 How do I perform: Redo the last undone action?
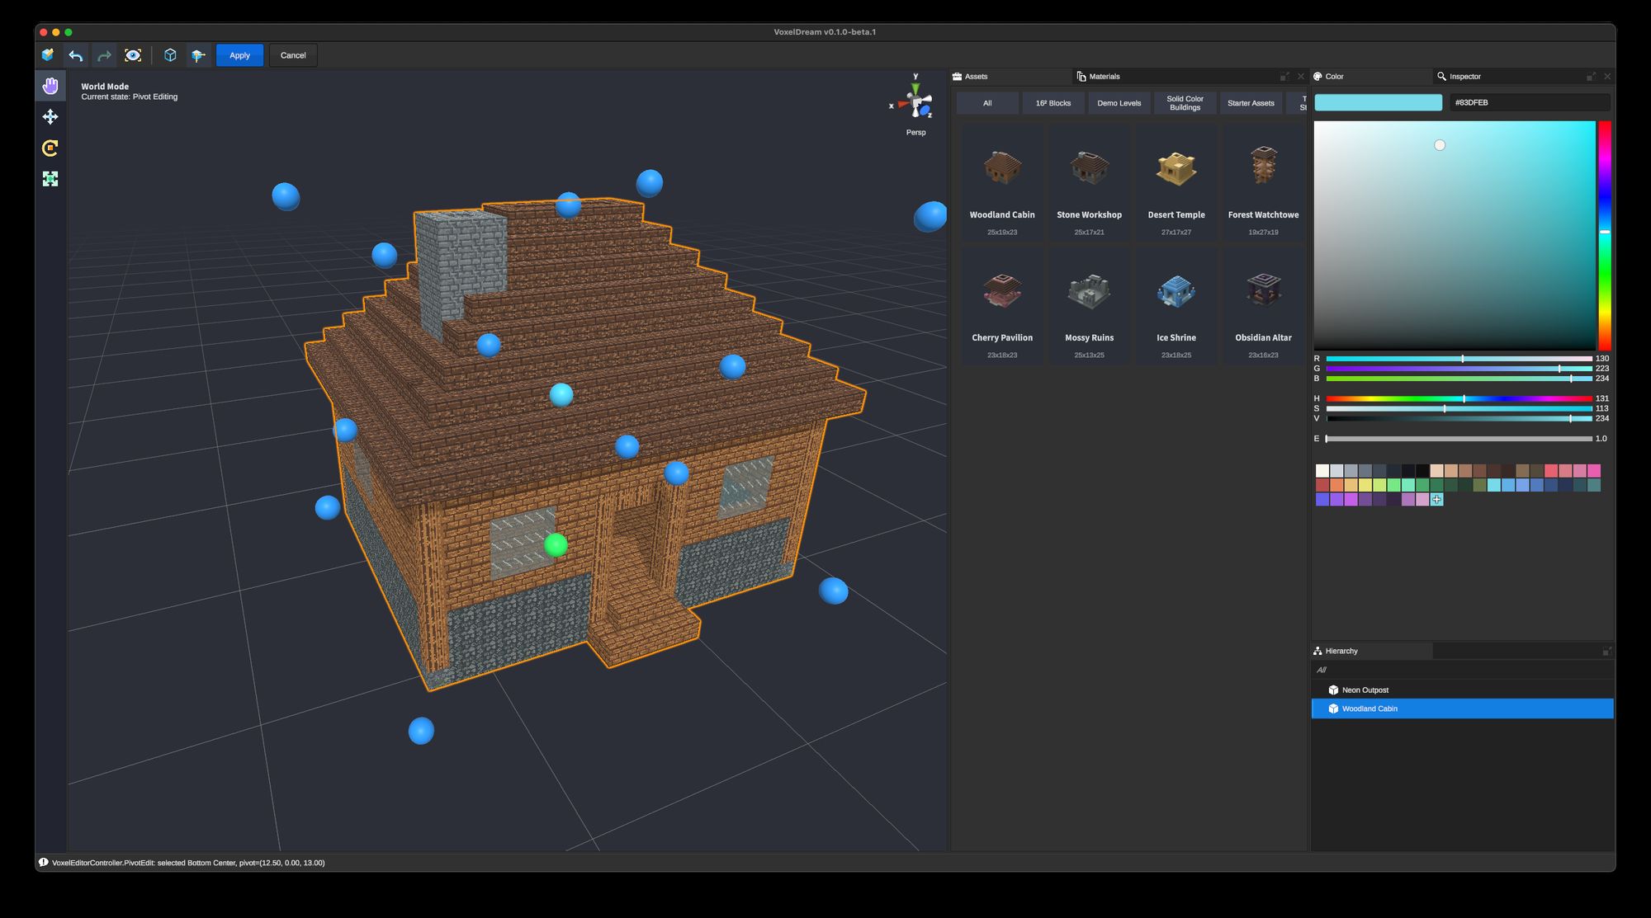click(x=104, y=55)
